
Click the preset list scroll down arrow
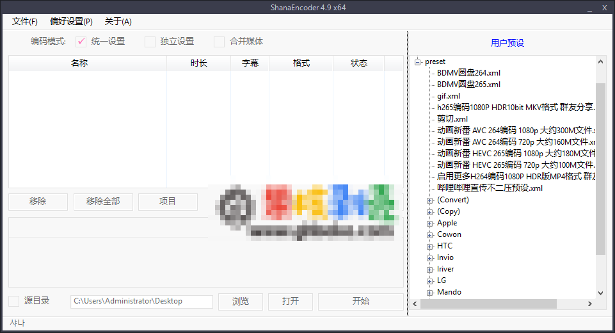[600, 293]
